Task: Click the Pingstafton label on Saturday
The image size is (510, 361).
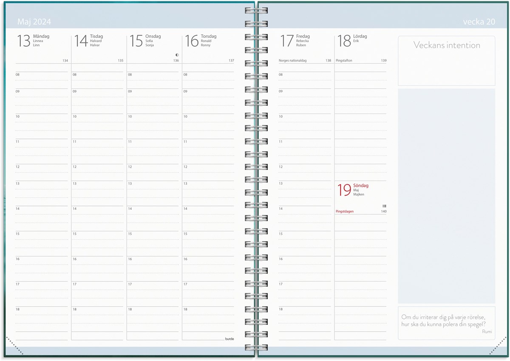Action: point(344,61)
